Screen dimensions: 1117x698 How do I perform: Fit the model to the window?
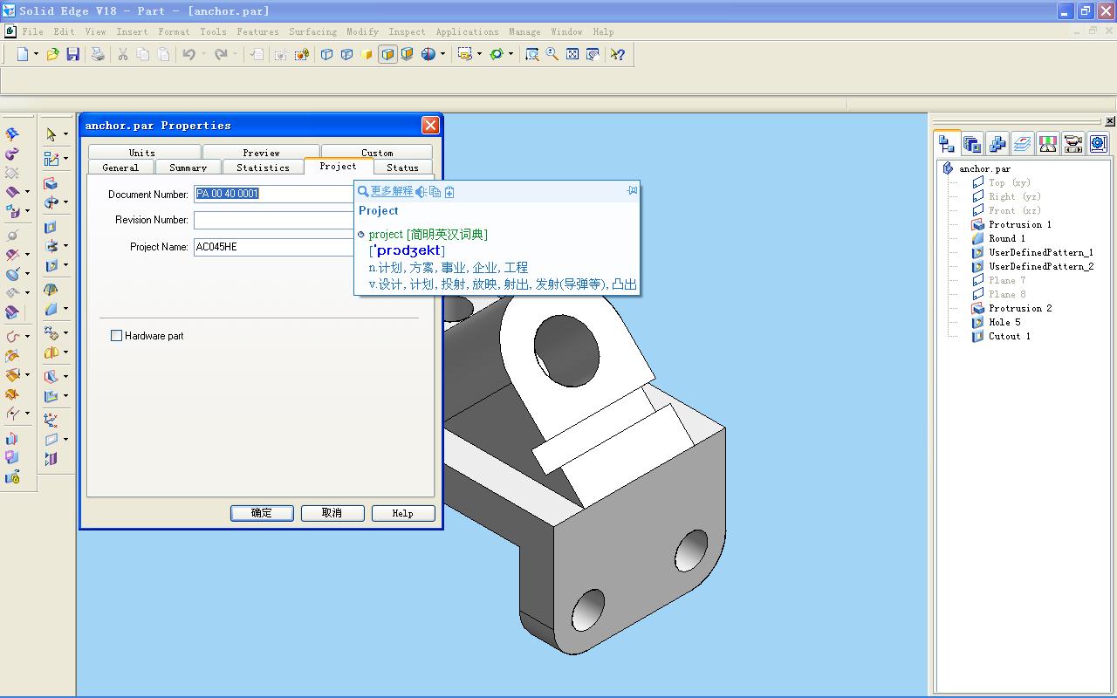(572, 54)
